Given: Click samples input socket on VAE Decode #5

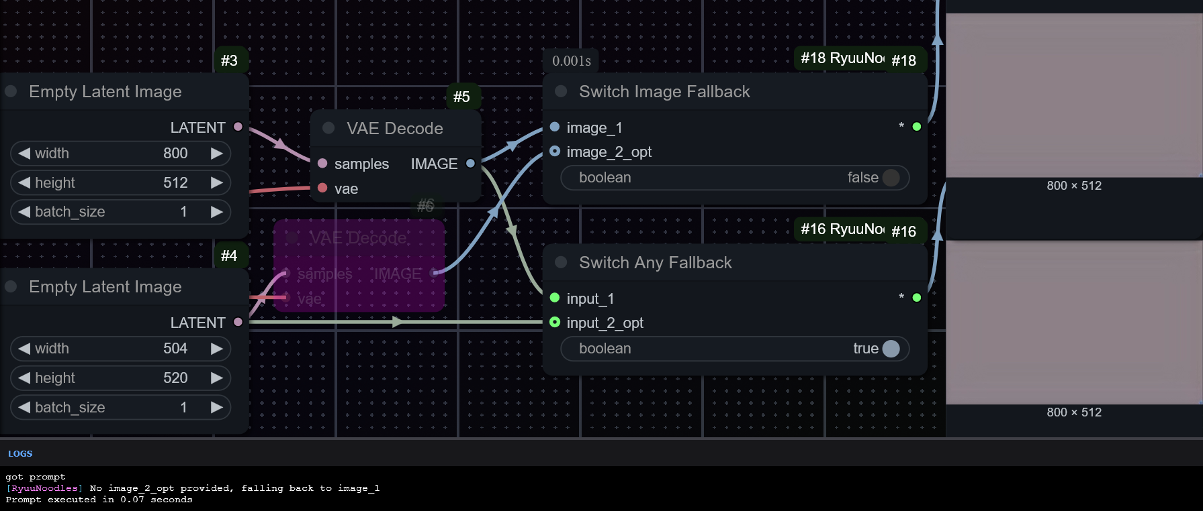Looking at the screenshot, I should pos(322,164).
